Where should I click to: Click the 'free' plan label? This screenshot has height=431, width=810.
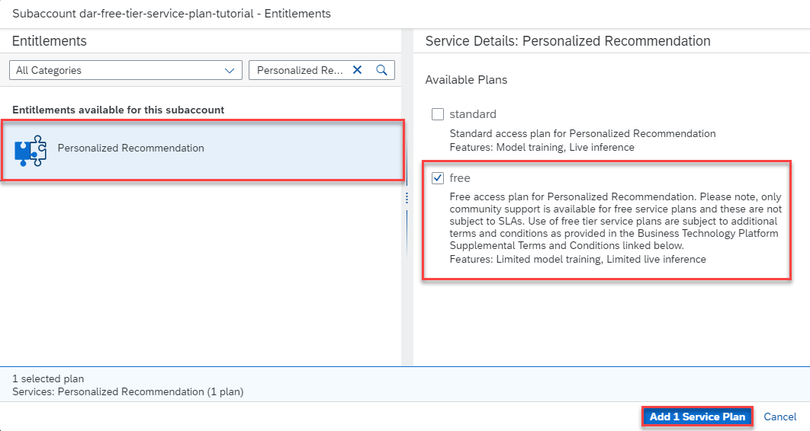pos(460,178)
